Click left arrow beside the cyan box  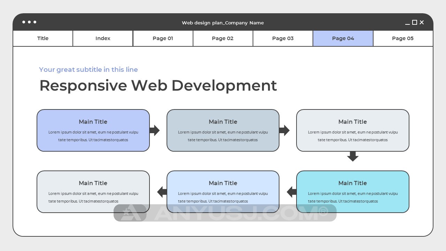(292, 192)
